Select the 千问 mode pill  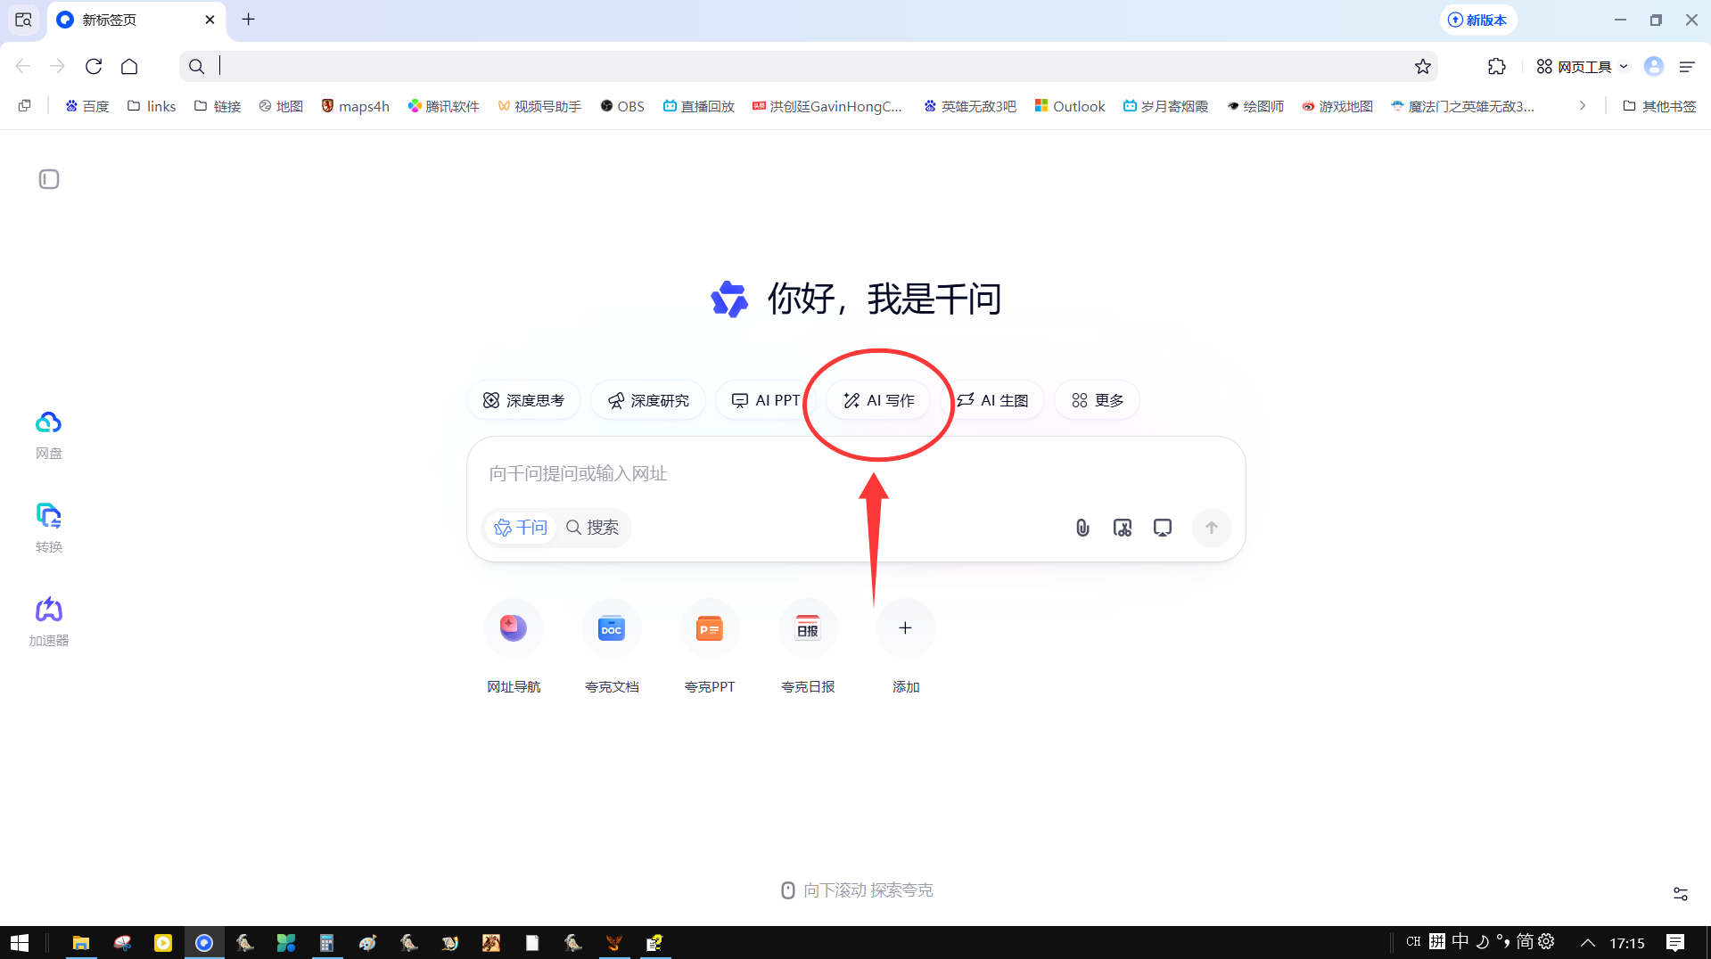[521, 528]
